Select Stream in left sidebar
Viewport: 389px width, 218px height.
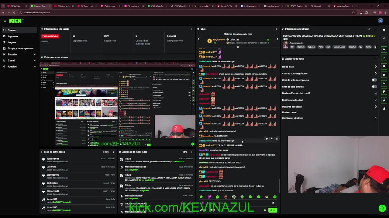pyautogui.click(x=19, y=30)
